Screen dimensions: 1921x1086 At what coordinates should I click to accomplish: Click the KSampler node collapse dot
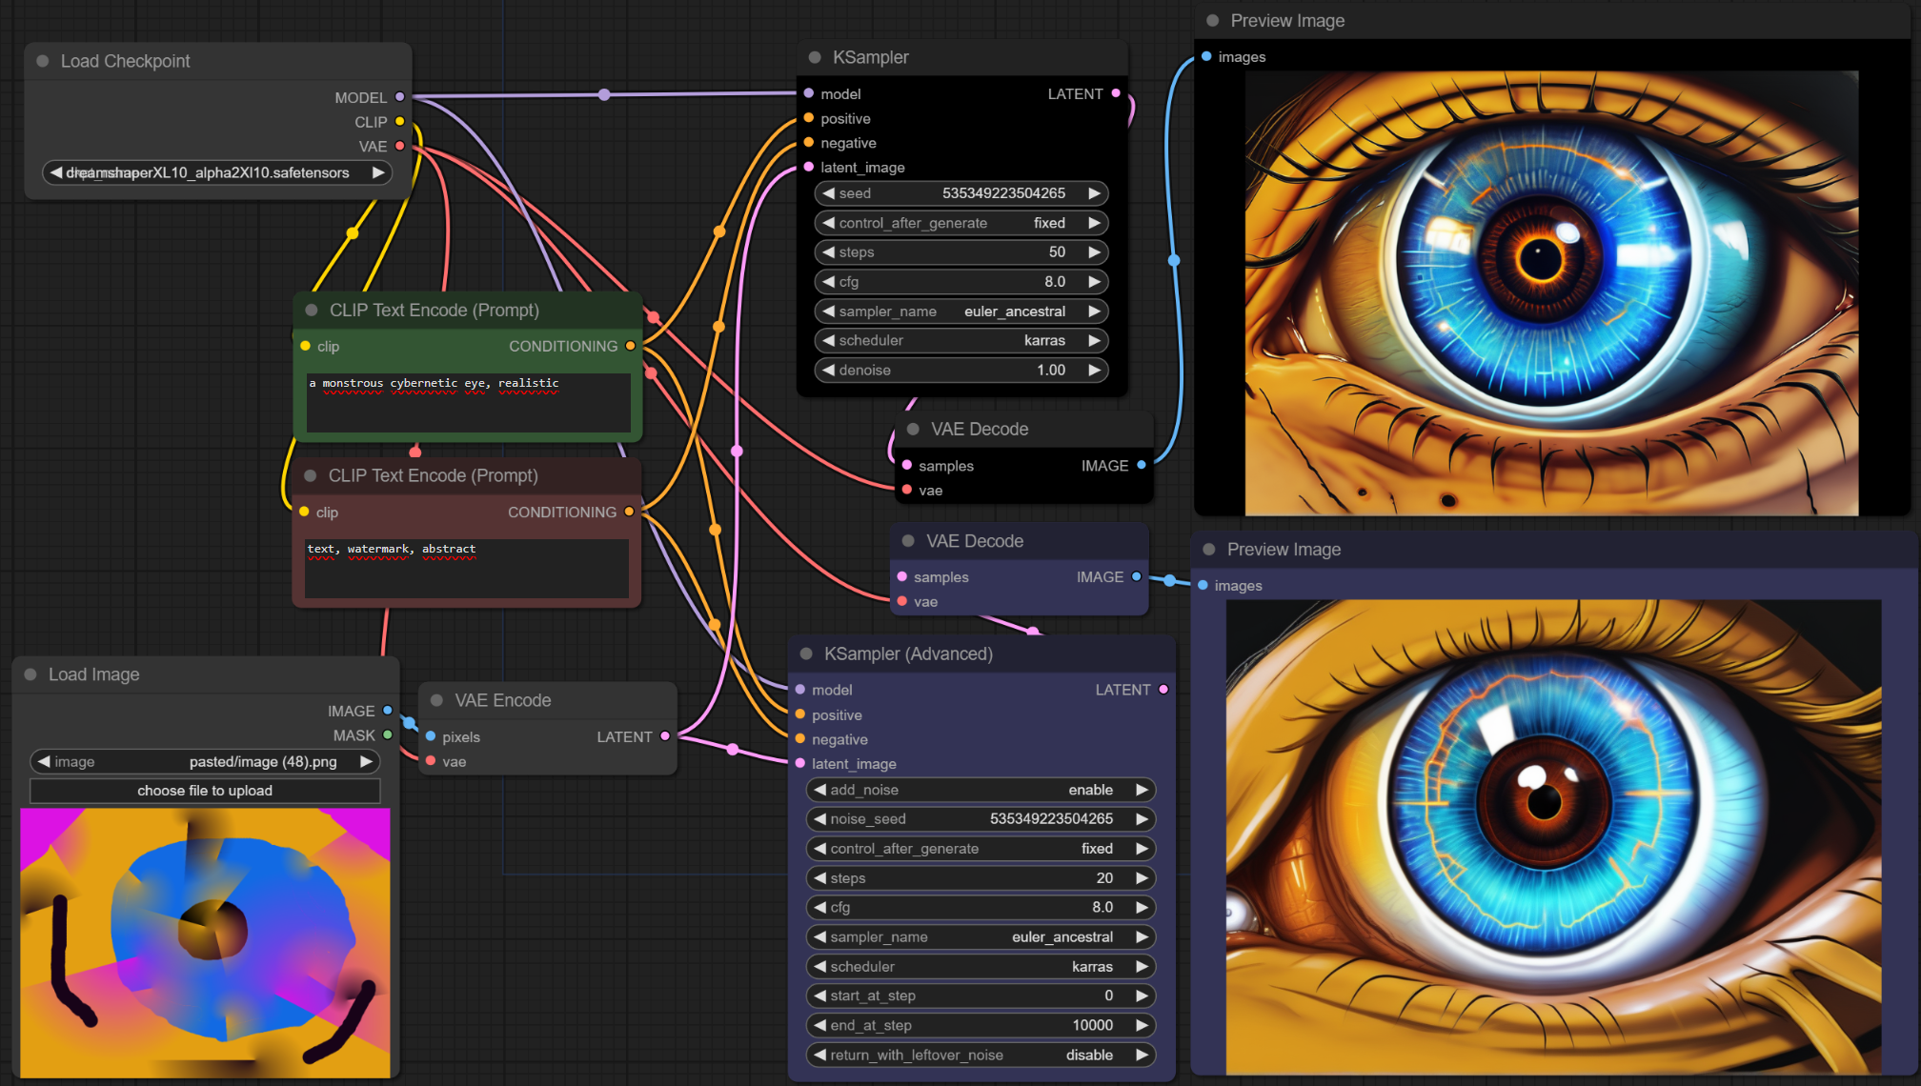pos(815,57)
